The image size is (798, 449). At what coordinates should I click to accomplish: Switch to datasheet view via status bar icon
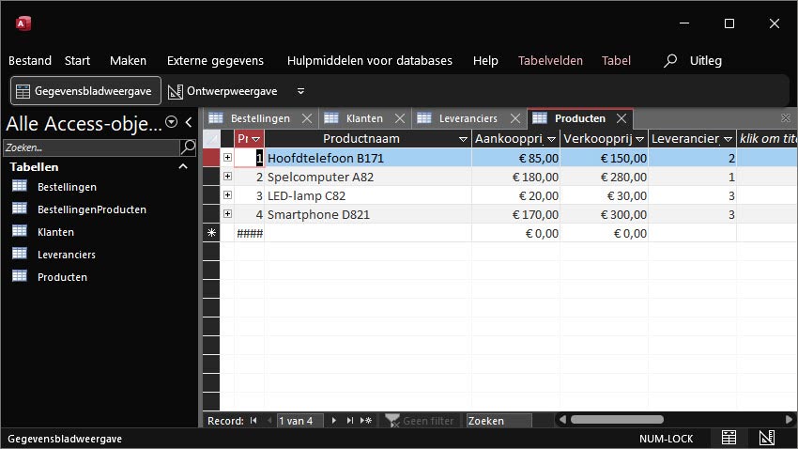(x=729, y=438)
